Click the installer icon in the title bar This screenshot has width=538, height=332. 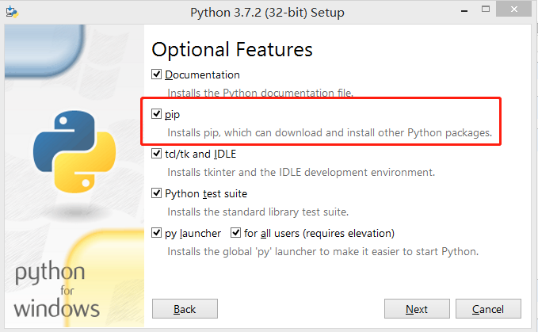(12, 12)
